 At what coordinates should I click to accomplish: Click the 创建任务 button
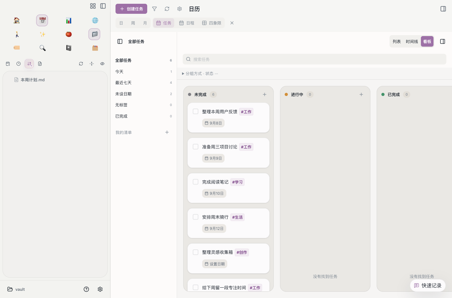coord(131,9)
